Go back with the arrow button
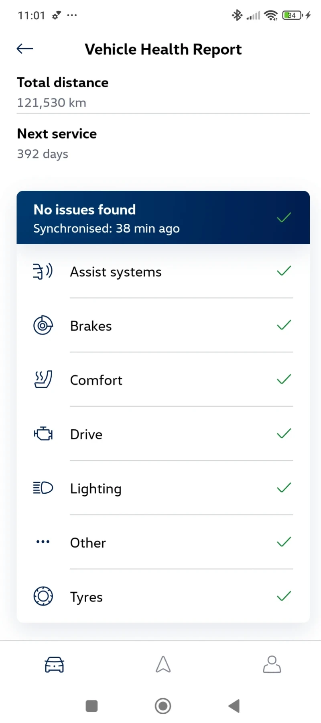The width and height of the screenshot is (321, 723). [x=24, y=48]
